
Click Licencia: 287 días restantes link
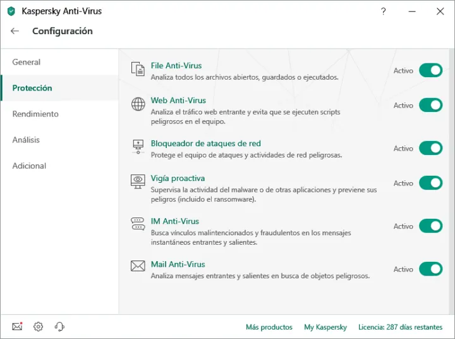coord(400,327)
